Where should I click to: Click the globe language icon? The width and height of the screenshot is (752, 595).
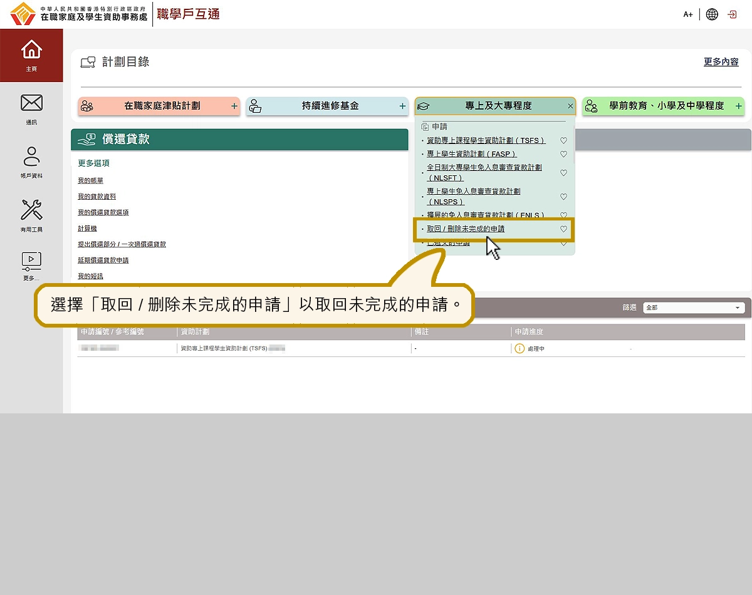pyautogui.click(x=712, y=14)
